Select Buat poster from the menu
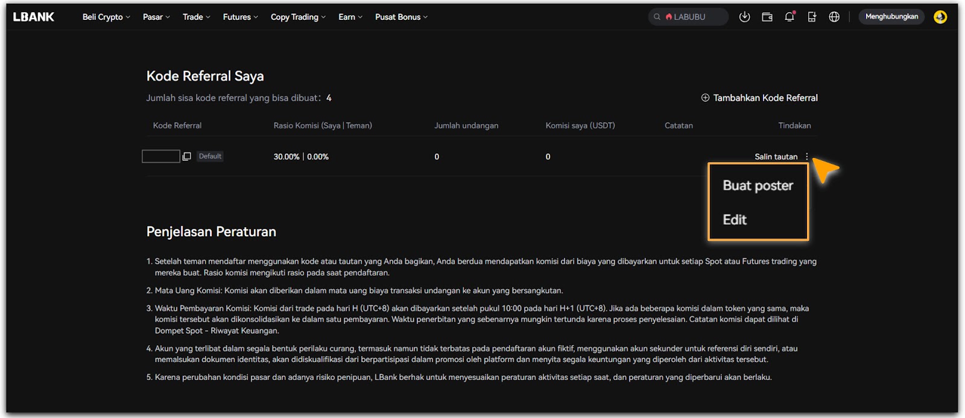 click(758, 186)
